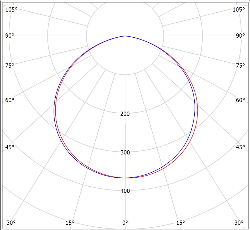Click the right-side 15° angle label

click(x=181, y=223)
